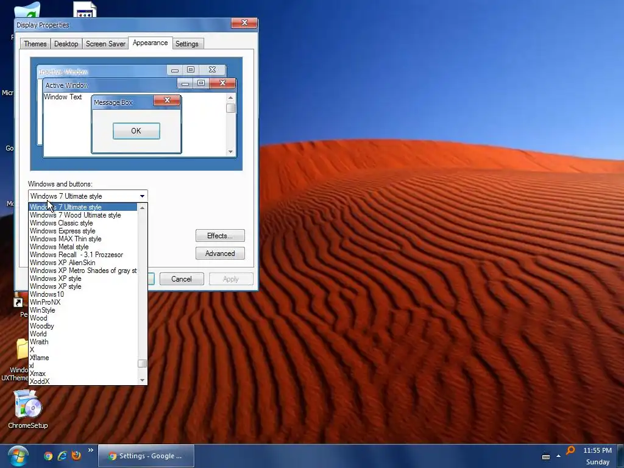Image resolution: width=624 pixels, height=468 pixels.
Task: Pick Xmax from the list
Action: [x=83, y=374]
